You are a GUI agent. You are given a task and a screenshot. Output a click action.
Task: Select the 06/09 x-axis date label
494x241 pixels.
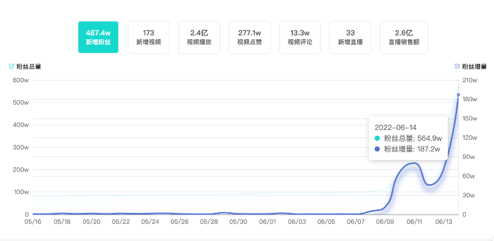(x=385, y=221)
